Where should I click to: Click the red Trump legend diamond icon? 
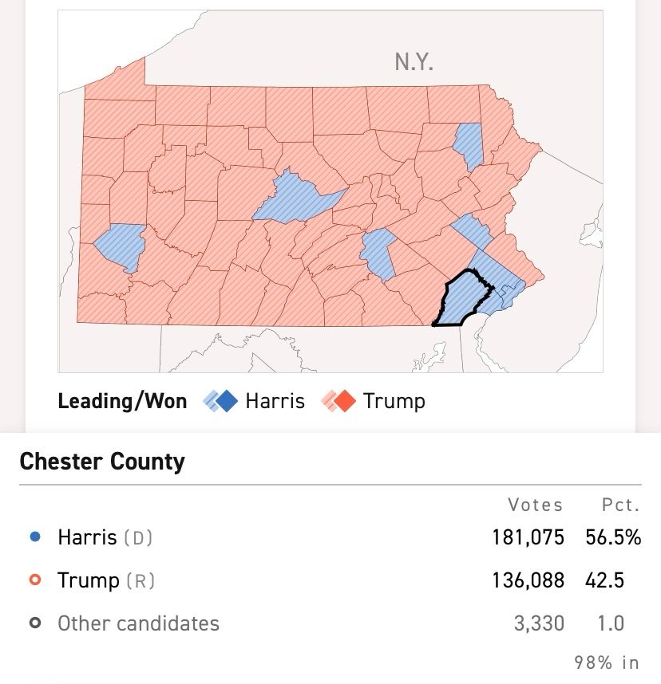(x=338, y=401)
